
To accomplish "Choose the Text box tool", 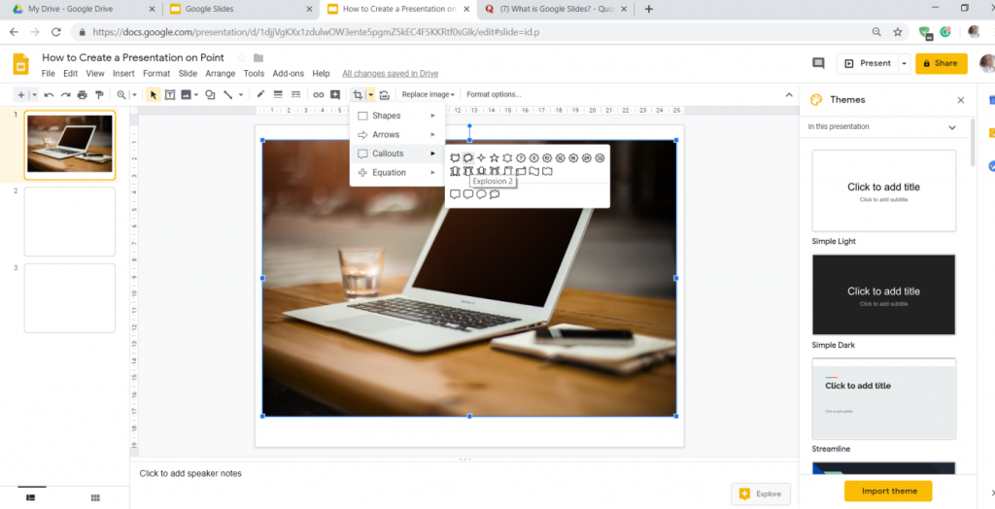I will (x=169, y=94).
